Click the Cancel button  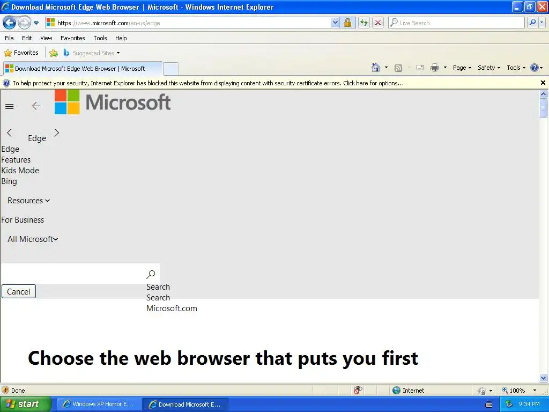coord(19,291)
